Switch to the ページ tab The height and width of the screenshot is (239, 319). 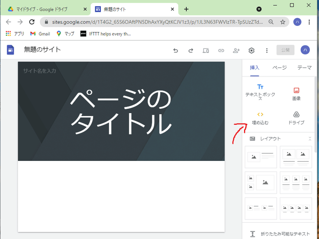click(x=280, y=68)
